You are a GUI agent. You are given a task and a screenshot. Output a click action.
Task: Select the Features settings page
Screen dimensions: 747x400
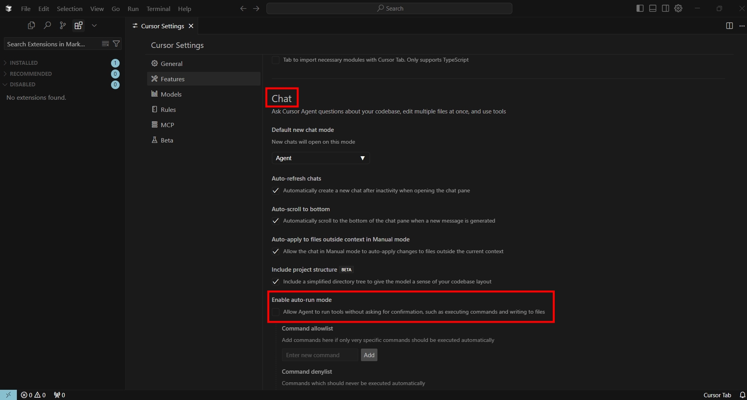click(204, 79)
